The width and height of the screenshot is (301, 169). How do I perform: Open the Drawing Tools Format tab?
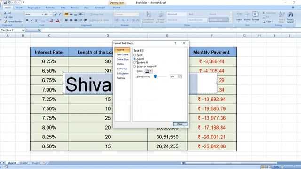(117, 8)
